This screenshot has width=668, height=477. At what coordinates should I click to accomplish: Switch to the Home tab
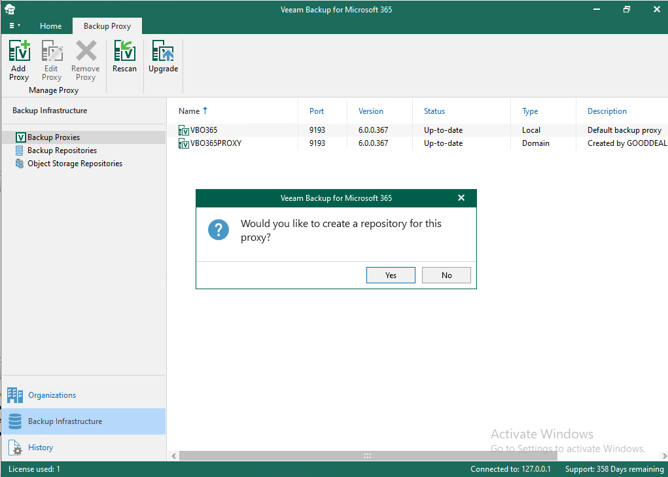click(50, 26)
